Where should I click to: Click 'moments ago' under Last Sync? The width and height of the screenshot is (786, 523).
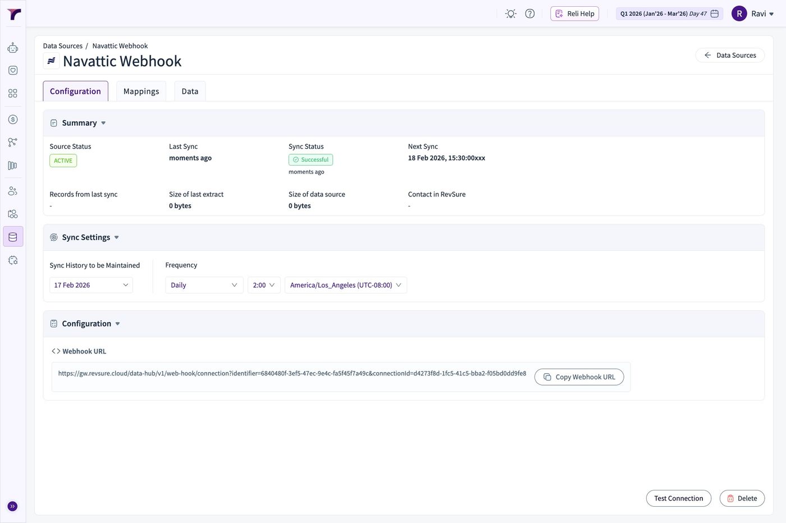click(x=190, y=158)
